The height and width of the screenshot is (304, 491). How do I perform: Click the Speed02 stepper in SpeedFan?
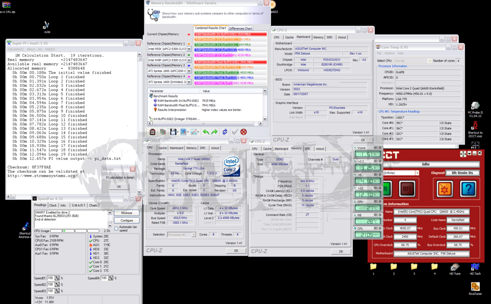pyautogui.click(x=57, y=285)
